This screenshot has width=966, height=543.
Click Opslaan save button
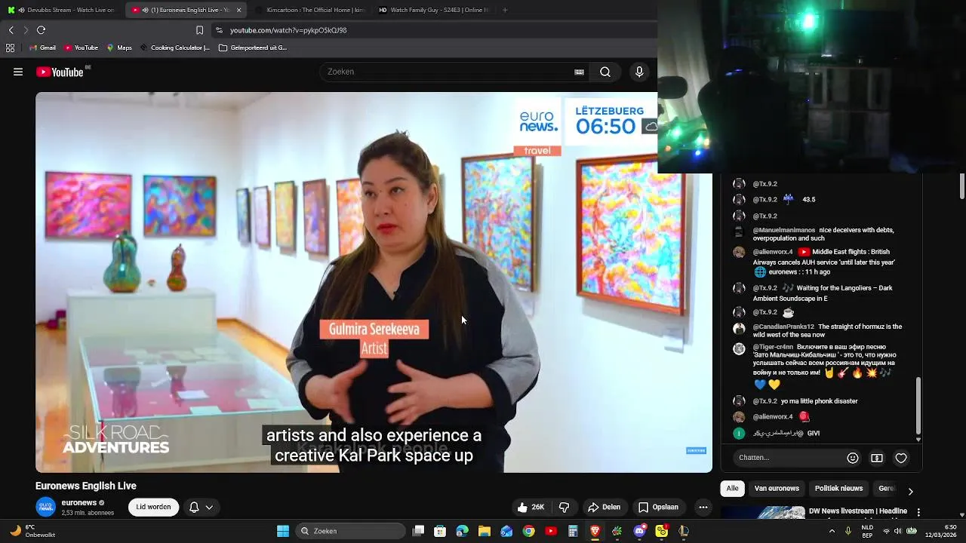coord(658,507)
